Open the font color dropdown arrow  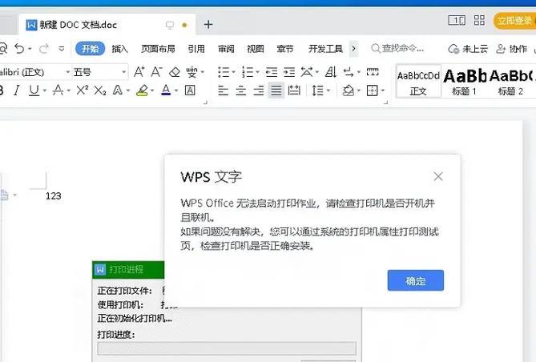coord(176,91)
